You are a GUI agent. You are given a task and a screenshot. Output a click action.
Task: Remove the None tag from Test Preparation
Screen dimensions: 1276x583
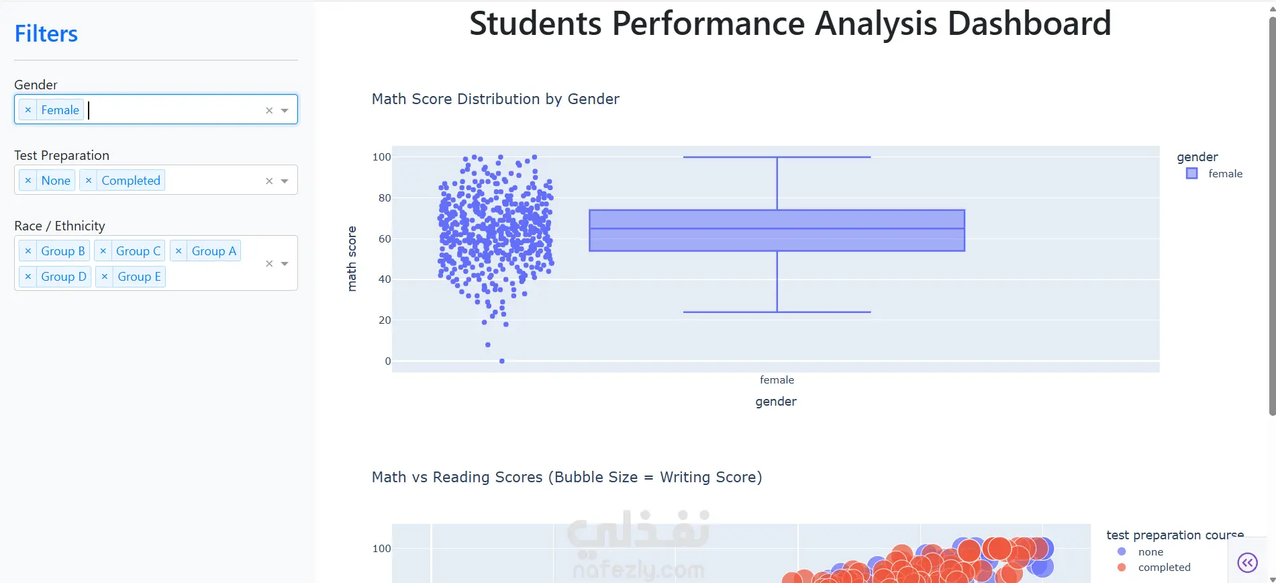28,181
